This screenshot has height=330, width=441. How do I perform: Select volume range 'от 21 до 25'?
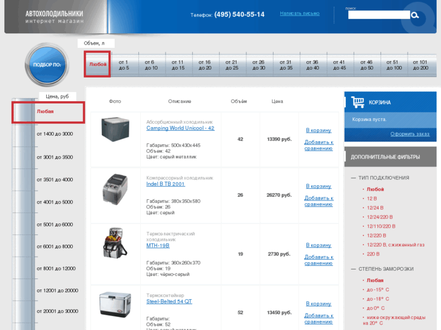232,65
